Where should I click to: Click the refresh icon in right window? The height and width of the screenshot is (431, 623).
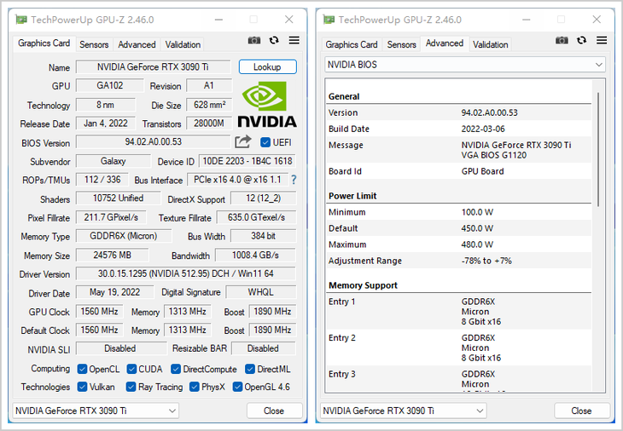581,40
